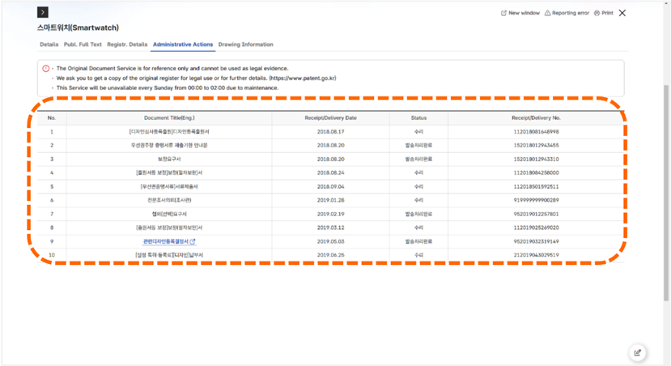Close the detail panel with the X
This screenshot has height=366, width=671.
tap(622, 13)
